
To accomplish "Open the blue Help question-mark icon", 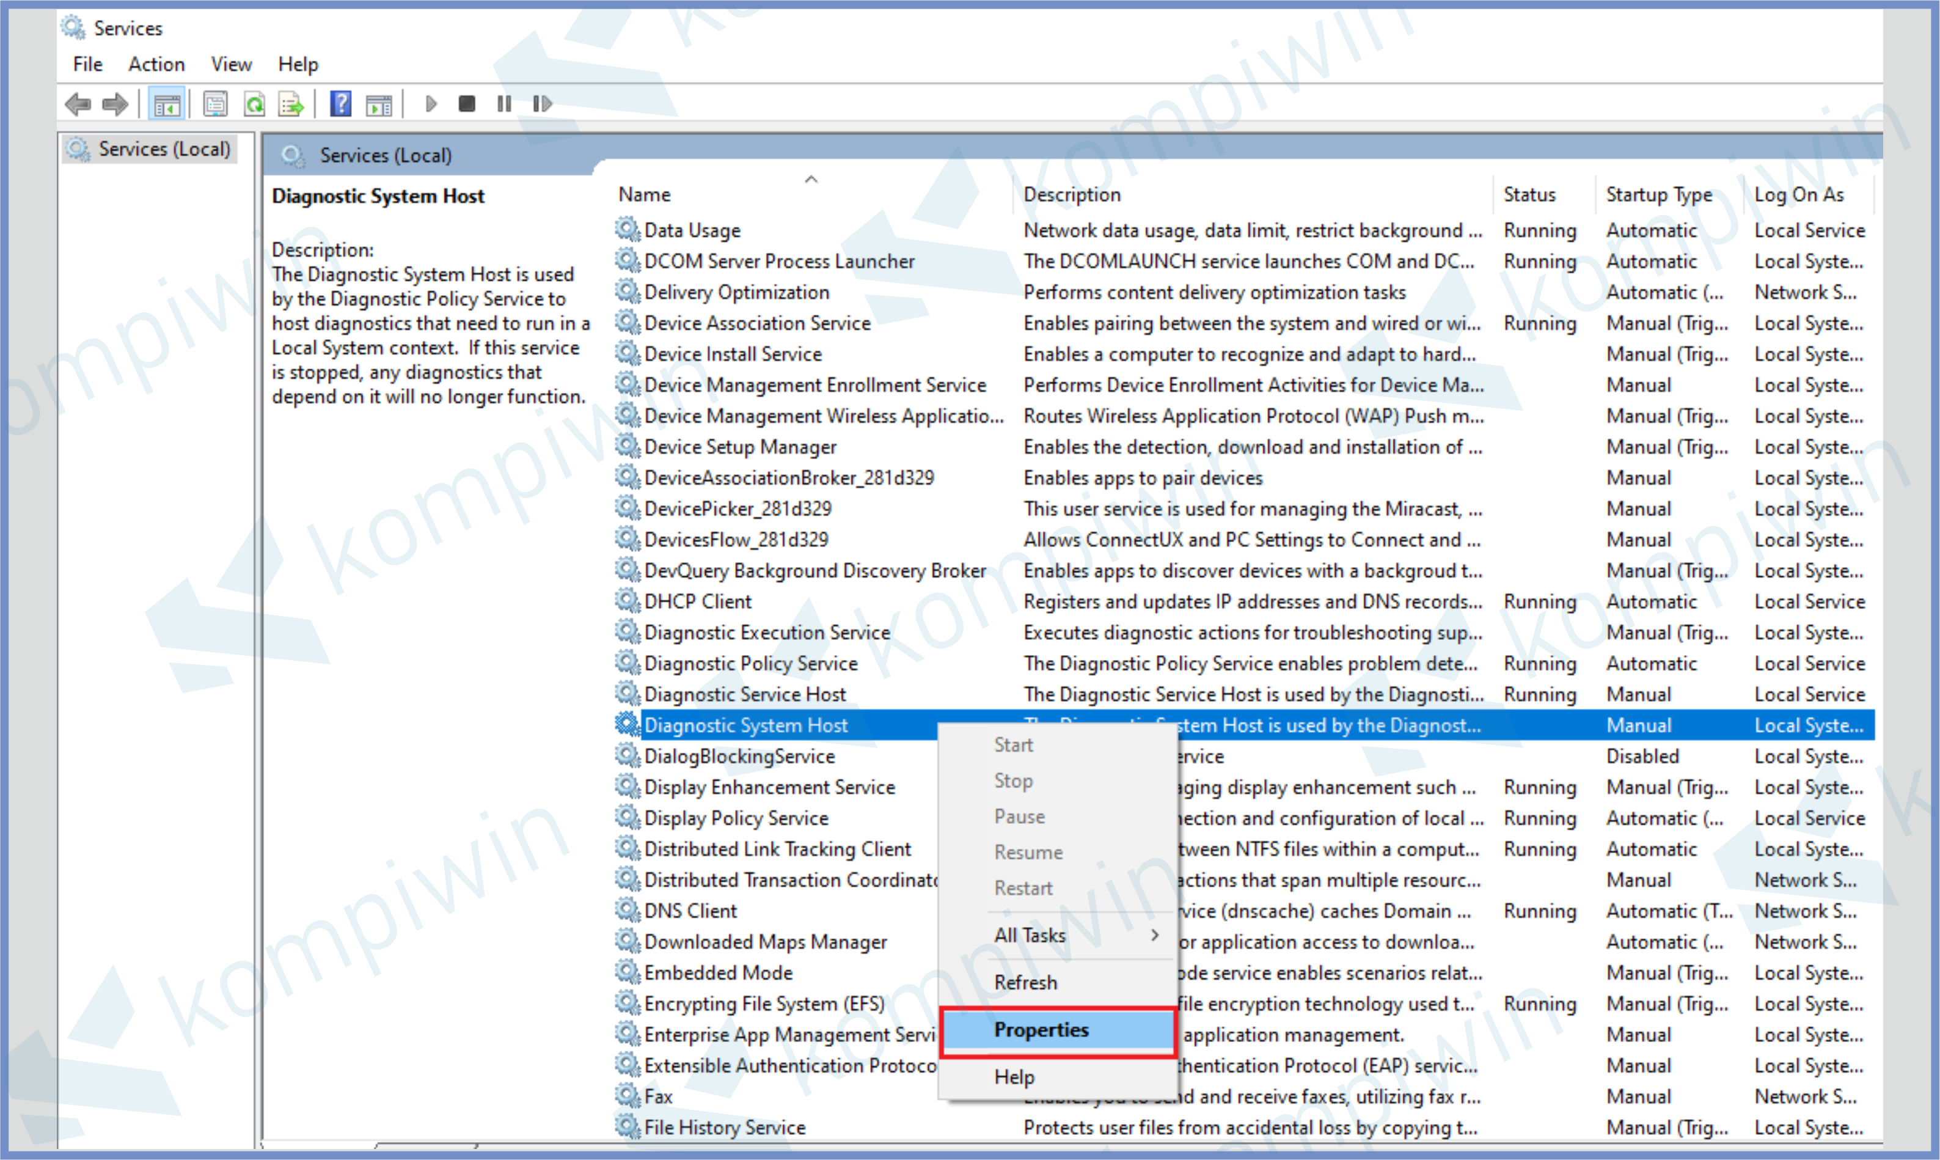I will tap(341, 104).
